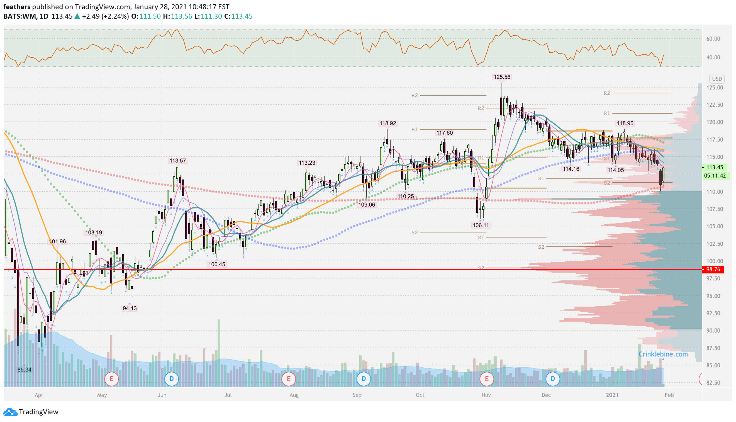Screen dimensions: 736x422
Task: Click the RSI 60.00 axis label
Action: point(713,39)
